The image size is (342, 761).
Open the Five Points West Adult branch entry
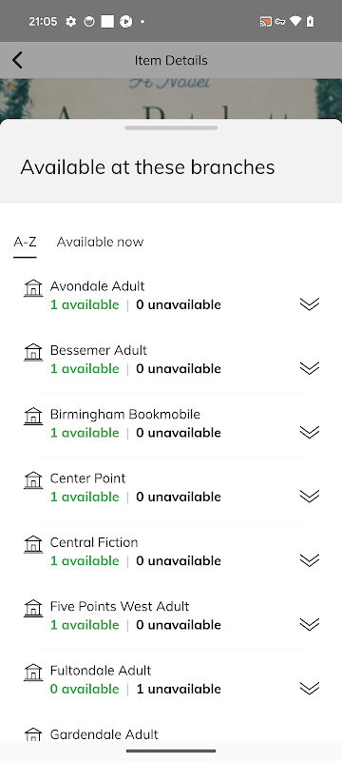click(171, 616)
